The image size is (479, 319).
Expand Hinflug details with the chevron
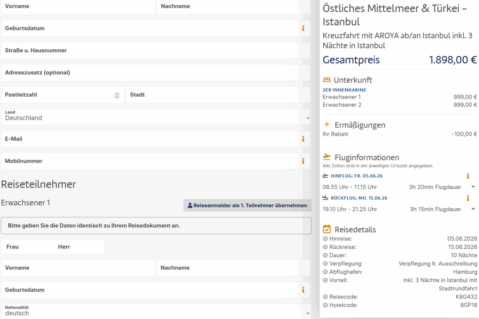[x=473, y=187]
